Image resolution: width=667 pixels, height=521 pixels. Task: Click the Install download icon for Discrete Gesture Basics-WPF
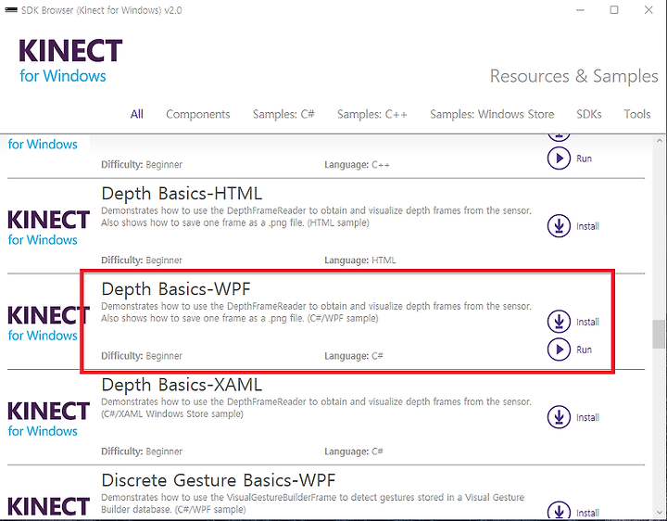coord(559,511)
